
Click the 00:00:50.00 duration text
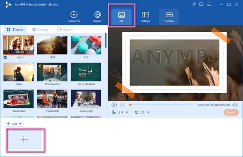[222, 105]
